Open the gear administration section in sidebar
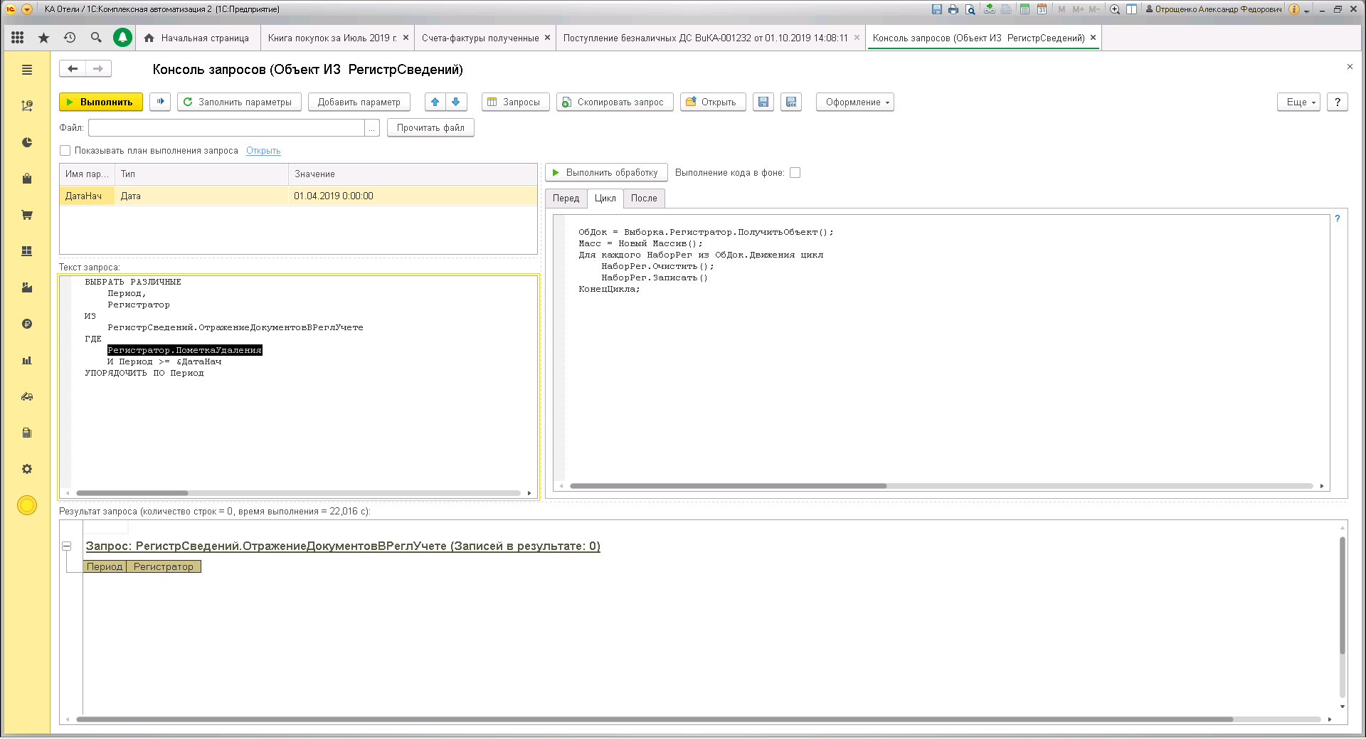Screen dimensions: 1366x740 tap(27, 469)
